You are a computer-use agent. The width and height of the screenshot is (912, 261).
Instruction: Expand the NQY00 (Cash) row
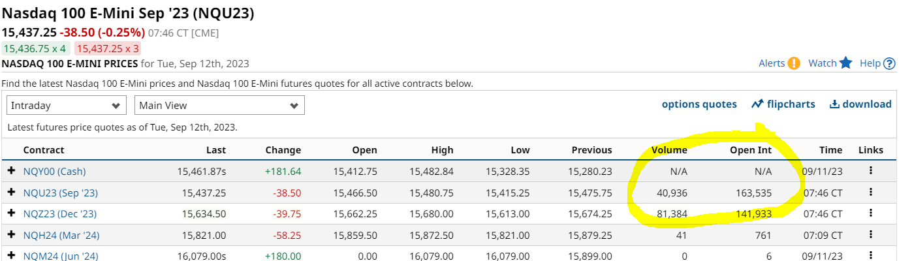point(11,172)
